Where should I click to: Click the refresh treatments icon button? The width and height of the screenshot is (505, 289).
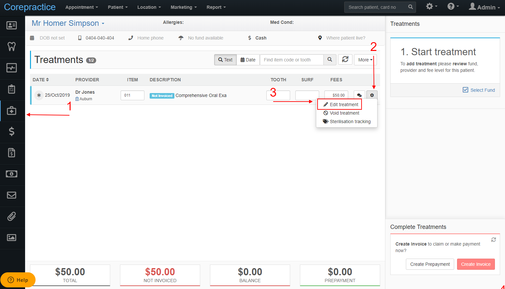click(345, 59)
